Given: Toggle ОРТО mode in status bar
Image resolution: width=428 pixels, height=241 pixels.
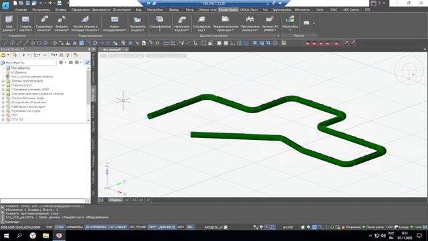Looking at the screenshot, I should tap(152, 227).
